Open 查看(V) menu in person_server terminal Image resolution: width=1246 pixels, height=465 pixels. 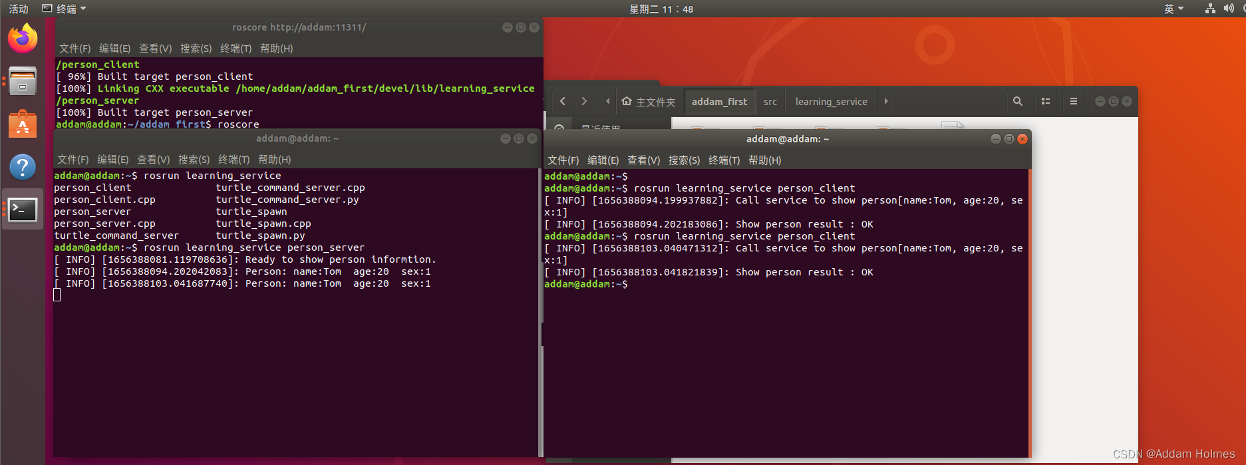(153, 160)
